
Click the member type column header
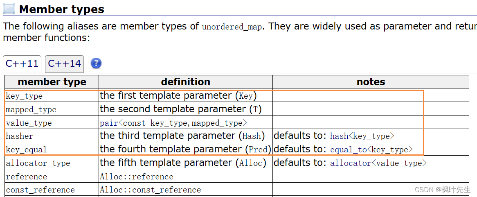click(x=52, y=82)
